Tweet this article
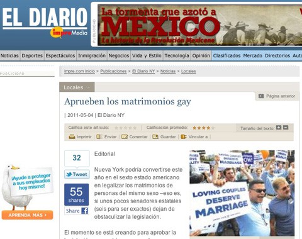This screenshot has height=239, width=302. tap(77, 174)
